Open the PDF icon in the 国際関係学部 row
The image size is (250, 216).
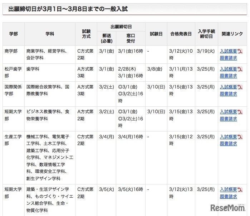(x=240, y=87)
